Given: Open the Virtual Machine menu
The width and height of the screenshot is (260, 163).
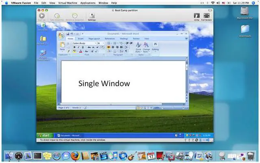Looking at the screenshot, I should tap(68, 3).
